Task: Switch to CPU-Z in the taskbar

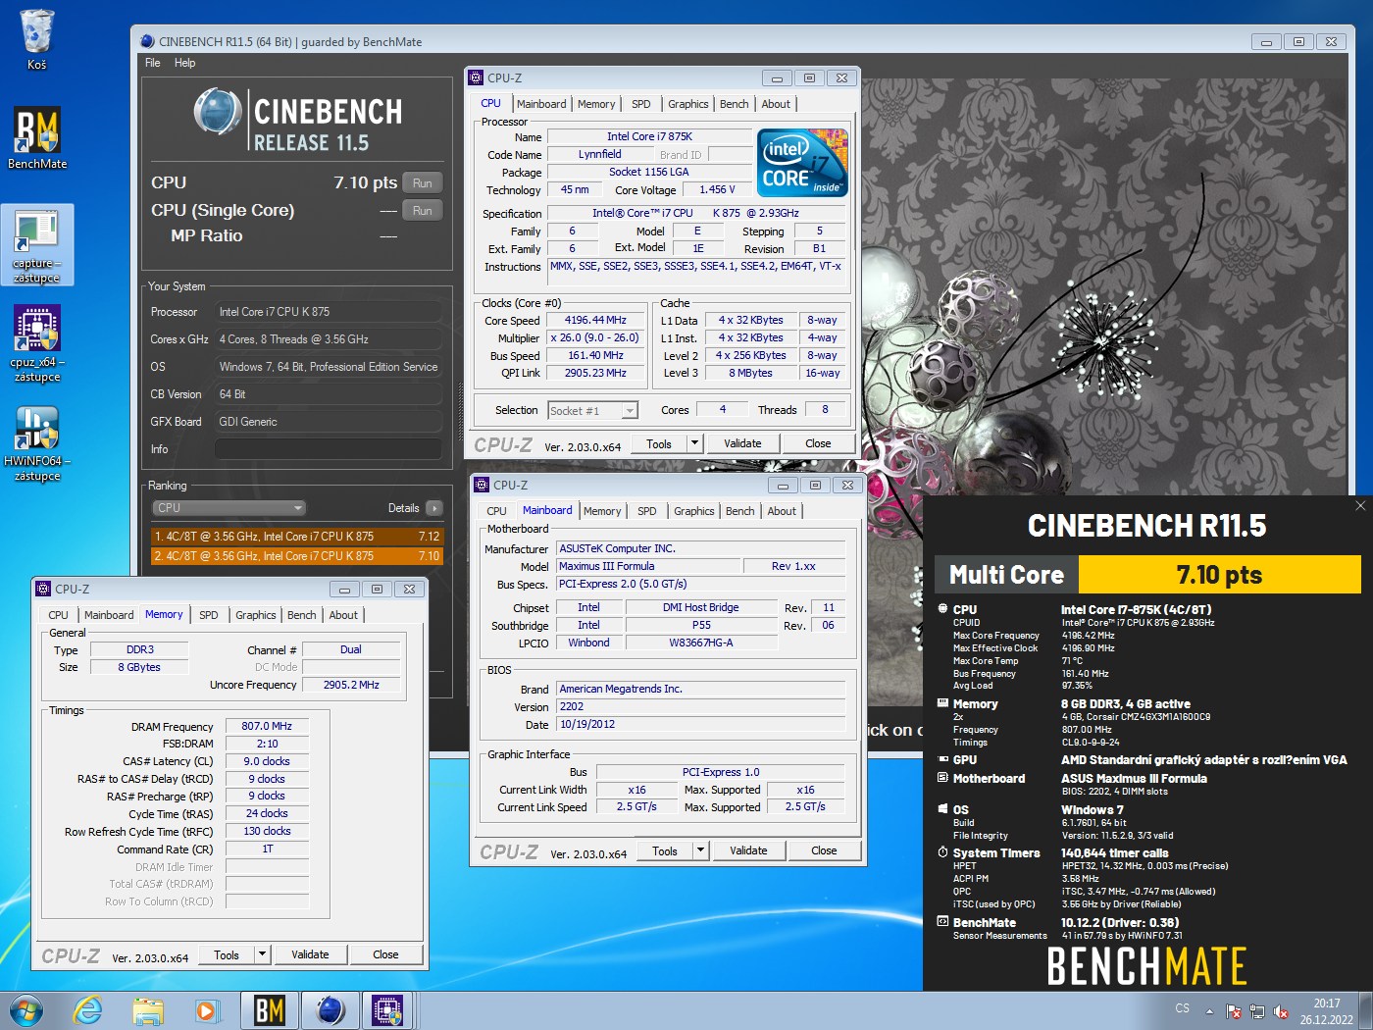Action: click(388, 1010)
